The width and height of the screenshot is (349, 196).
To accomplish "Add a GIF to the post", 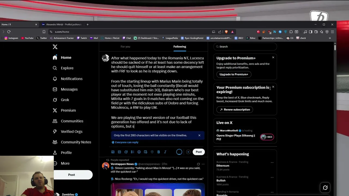I will pos(119,152).
